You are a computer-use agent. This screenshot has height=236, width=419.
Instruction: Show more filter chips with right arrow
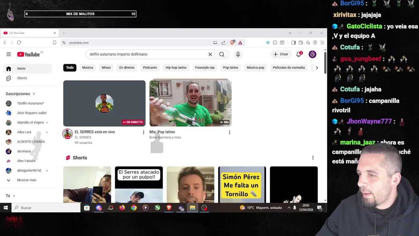(317, 68)
